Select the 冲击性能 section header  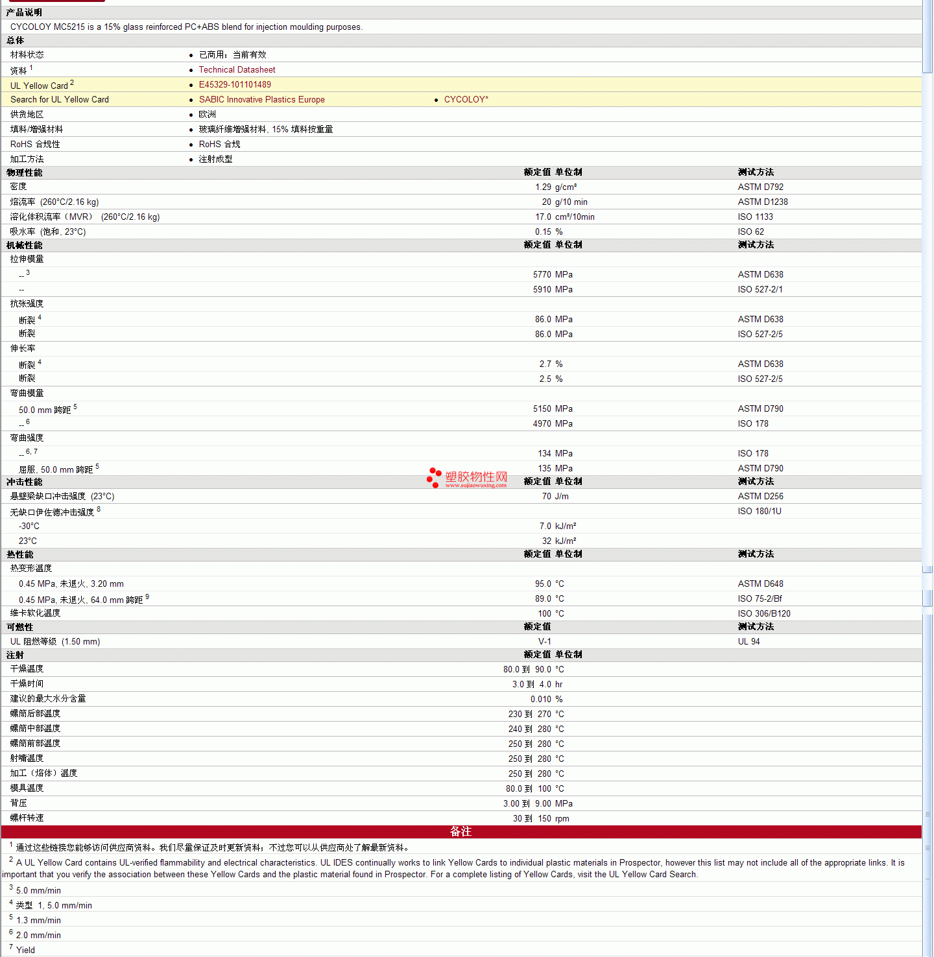click(x=24, y=482)
